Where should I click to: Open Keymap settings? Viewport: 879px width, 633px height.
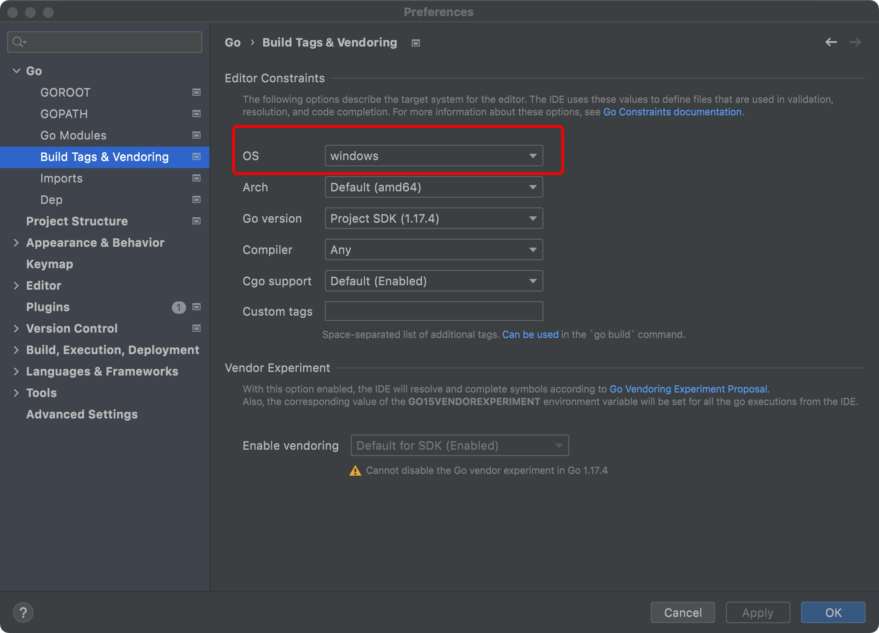coord(105,264)
